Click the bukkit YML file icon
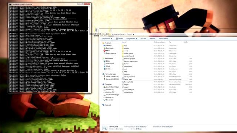This screenshot has width=237, height=133. tap(123, 64)
